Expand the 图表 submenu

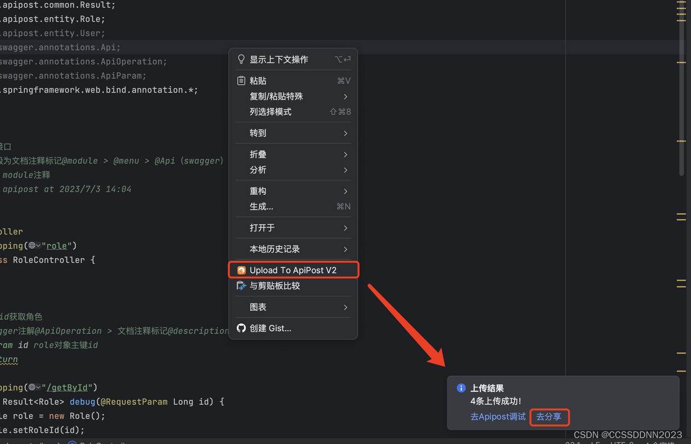[293, 307]
